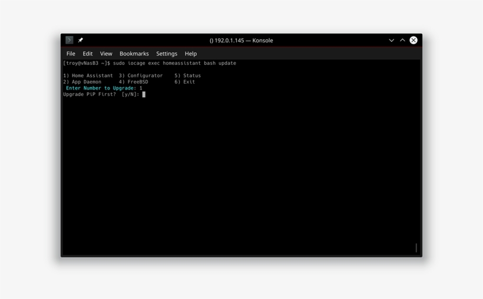483x299 pixels.
Task: Open the Settings menu
Action: [167, 54]
